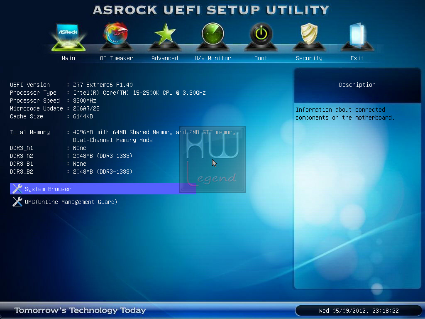Click the Microcode Update label
The image size is (425, 319).
coord(37,108)
